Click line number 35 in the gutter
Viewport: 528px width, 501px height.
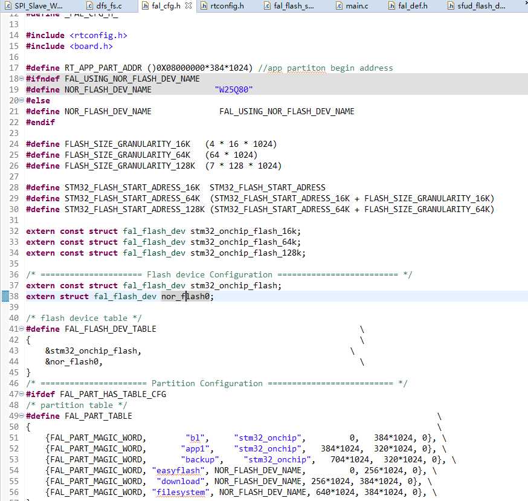click(14, 263)
